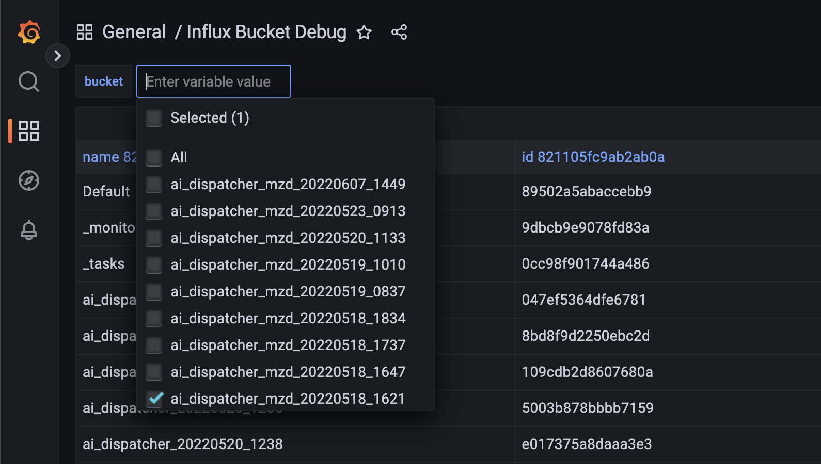This screenshot has width=821, height=464.
Task: Click the Grafana logo
Action: click(x=29, y=31)
